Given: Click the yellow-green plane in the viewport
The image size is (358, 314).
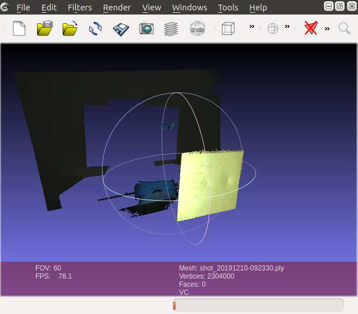Looking at the screenshot, I should [x=209, y=185].
